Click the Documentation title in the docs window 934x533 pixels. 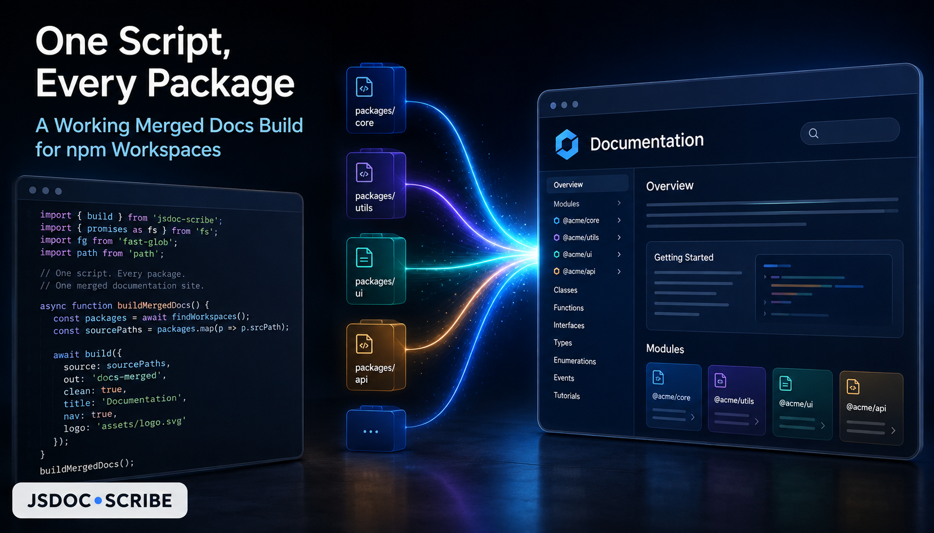click(647, 142)
